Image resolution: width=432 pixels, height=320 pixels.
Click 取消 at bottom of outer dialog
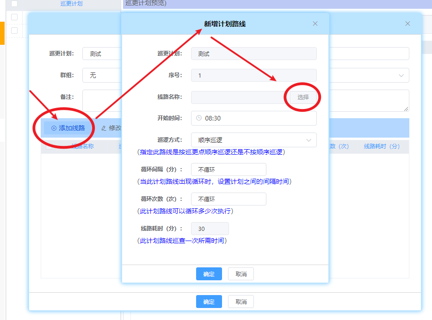pyautogui.click(x=241, y=302)
